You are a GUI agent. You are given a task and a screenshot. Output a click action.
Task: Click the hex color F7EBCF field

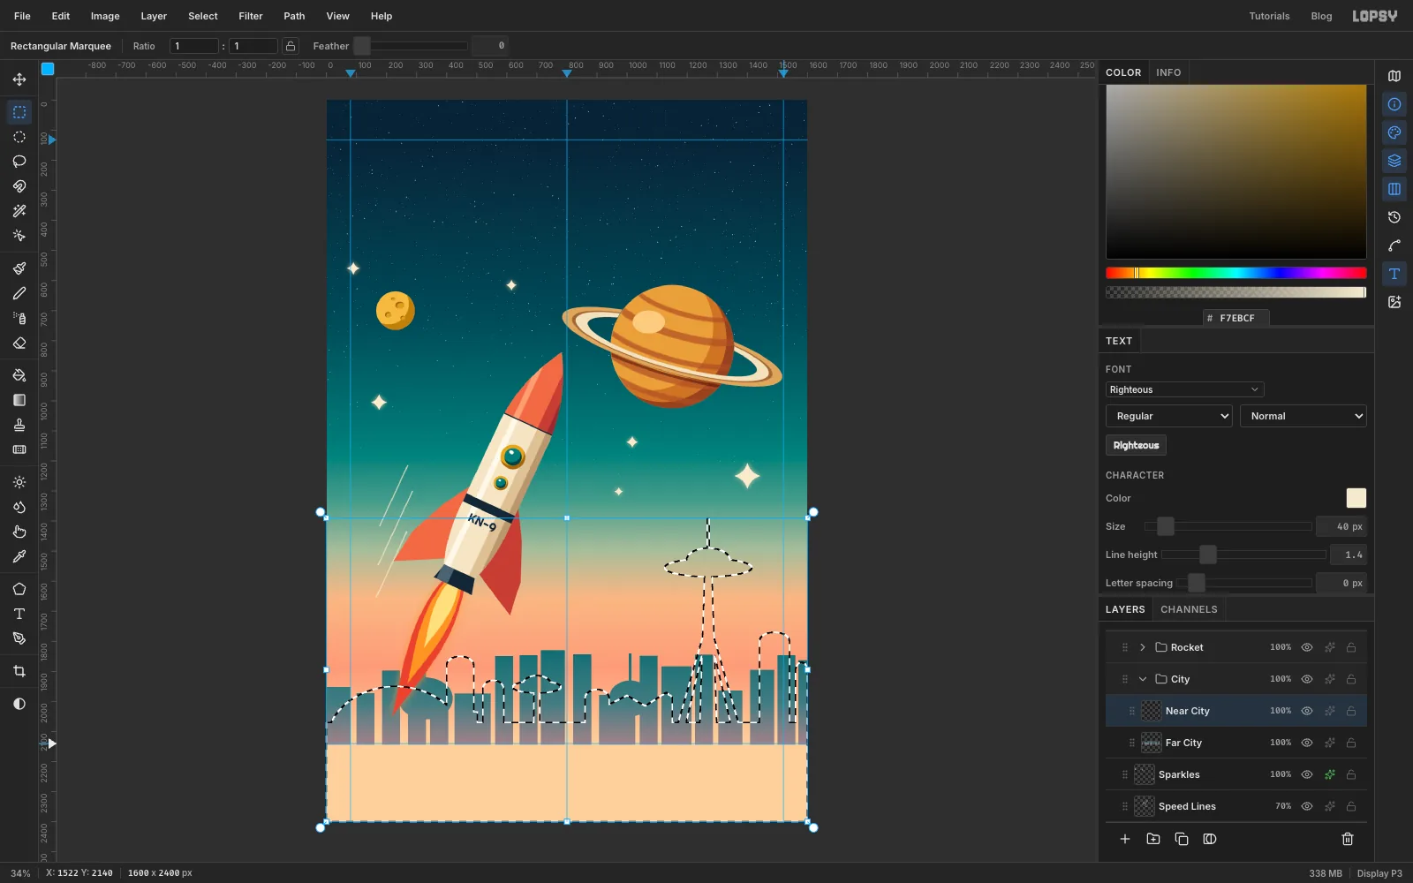pos(1236,318)
